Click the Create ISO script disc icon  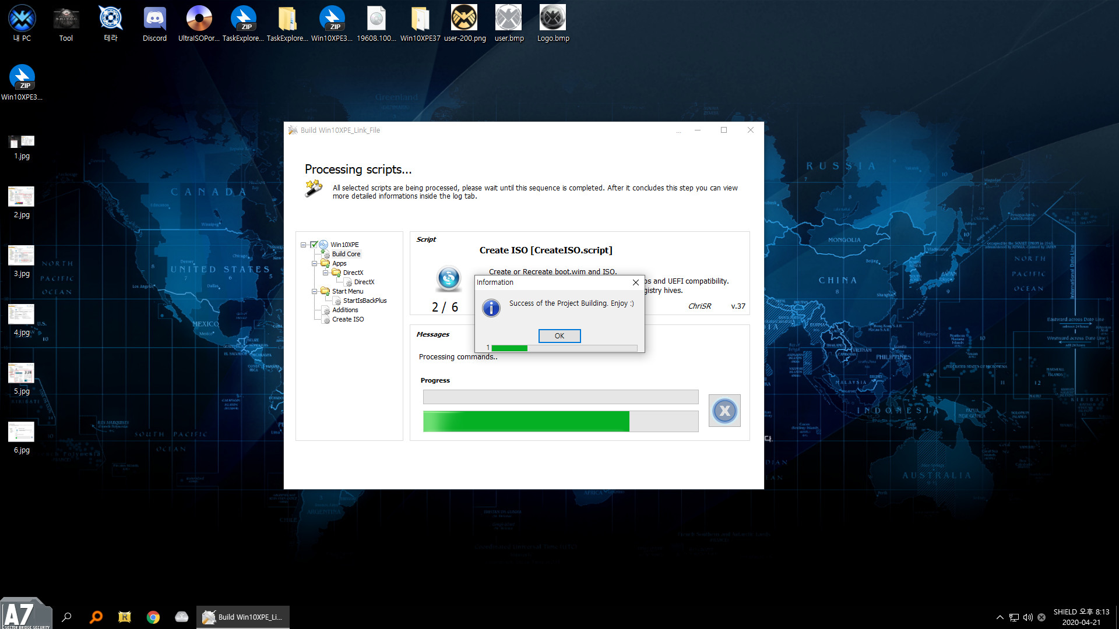pos(448,279)
